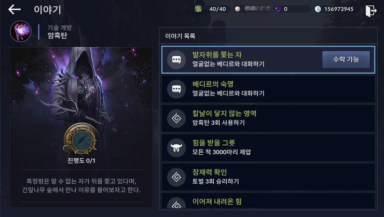
Task: Tap the diamond icon on 잠재력 확인
Action: [176, 177]
